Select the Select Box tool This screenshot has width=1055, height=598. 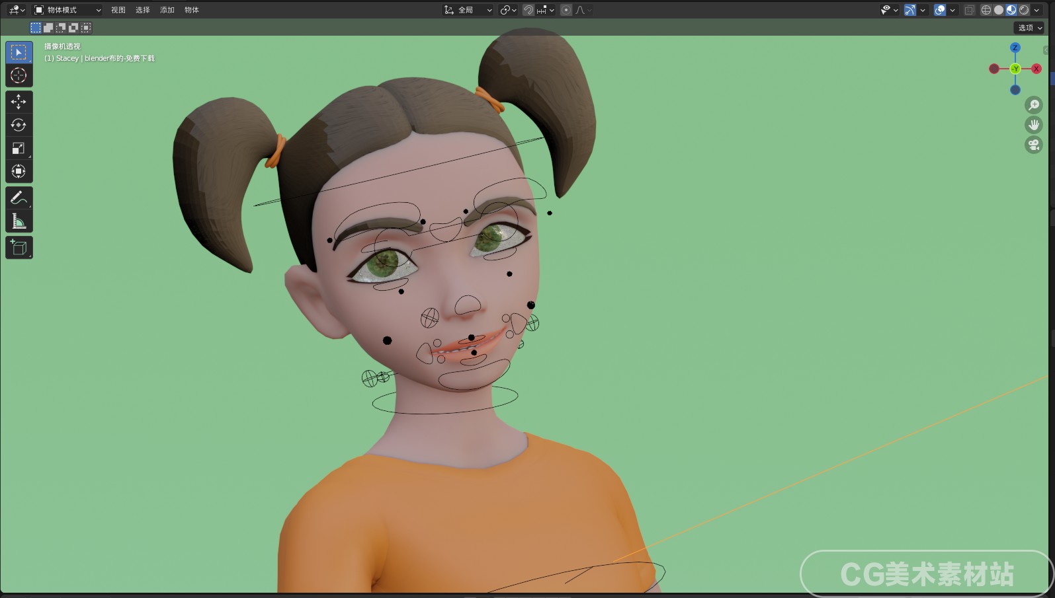19,52
